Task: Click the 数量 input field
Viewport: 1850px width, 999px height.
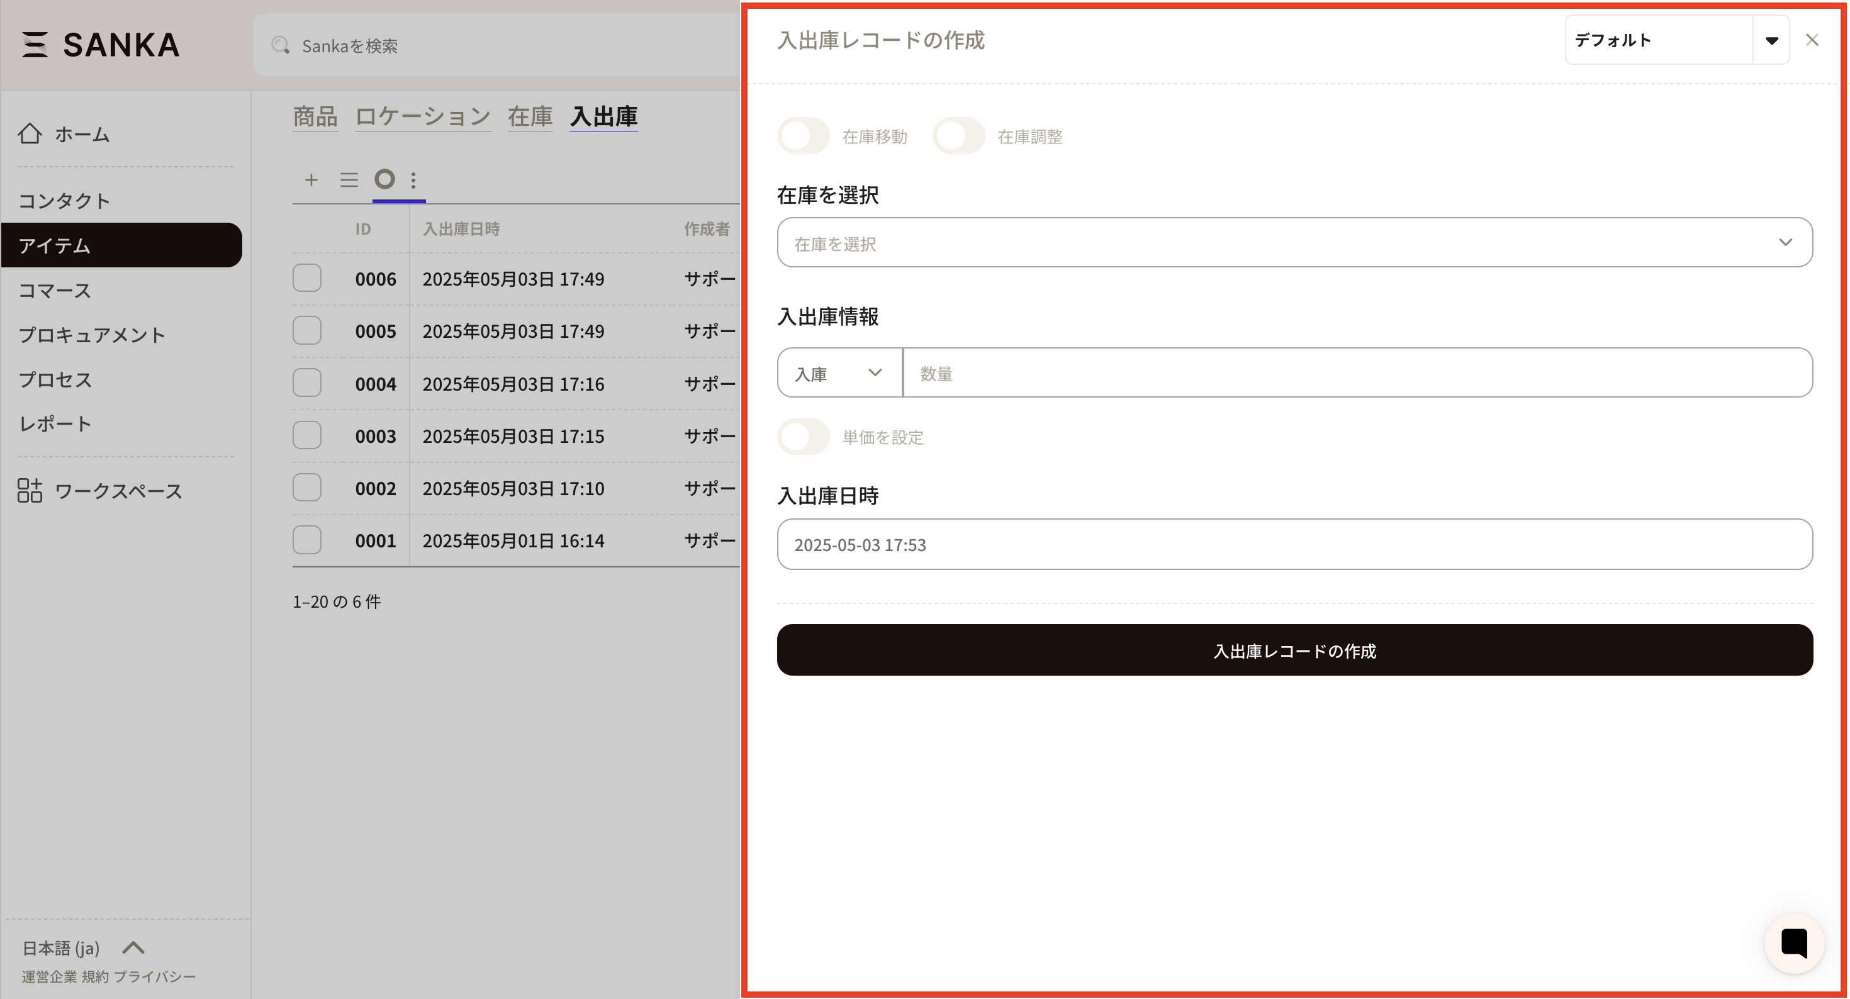Action: 1356,373
